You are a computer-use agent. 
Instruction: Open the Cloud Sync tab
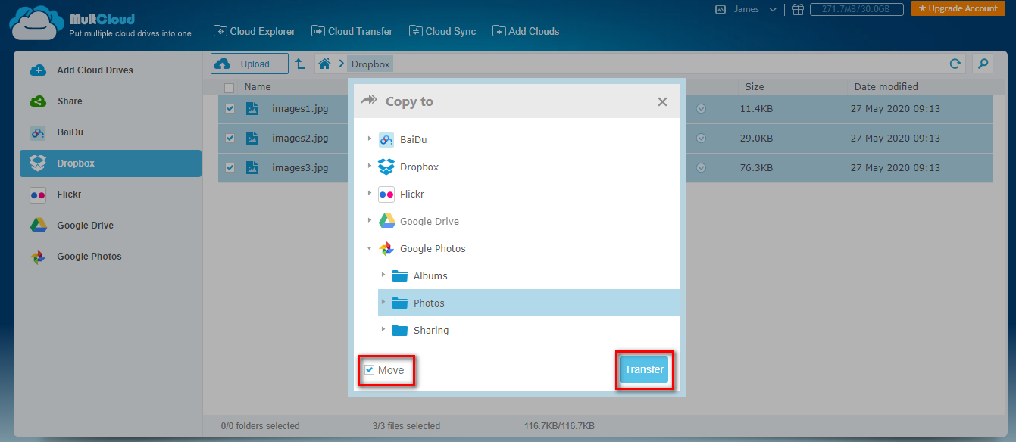point(442,31)
